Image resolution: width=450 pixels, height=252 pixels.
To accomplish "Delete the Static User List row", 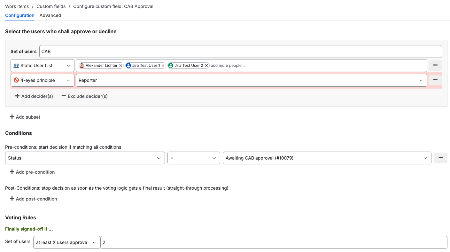I will [x=435, y=66].
